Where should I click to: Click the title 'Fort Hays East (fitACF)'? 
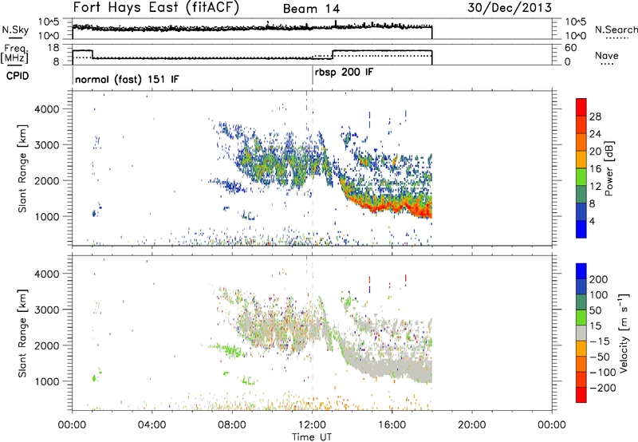pos(156,8)
